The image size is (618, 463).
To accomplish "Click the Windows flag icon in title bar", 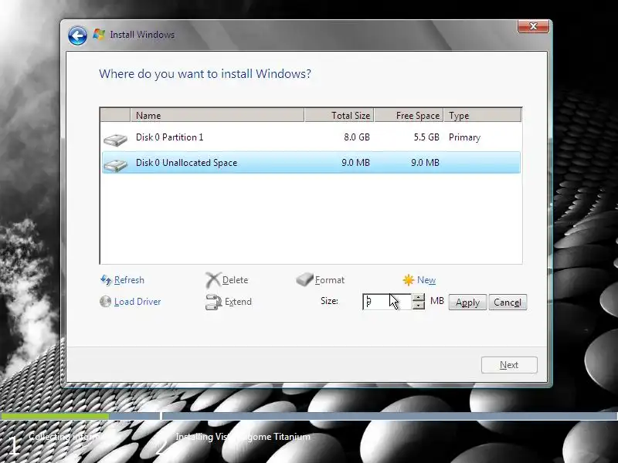I will (99, 35).
